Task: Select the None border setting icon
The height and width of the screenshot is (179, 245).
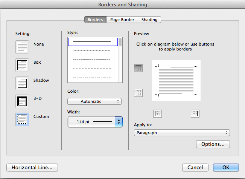Action: click(x=22, y=47)
